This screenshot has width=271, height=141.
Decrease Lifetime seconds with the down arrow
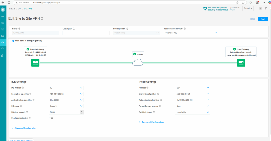tap(82, 113)
